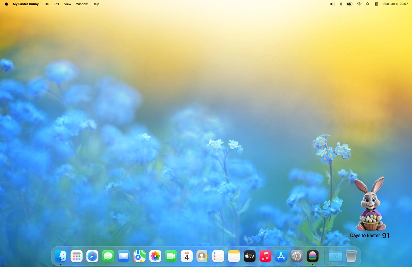
Task: Click the volume icon in menu bar
Action: [332, 4]
